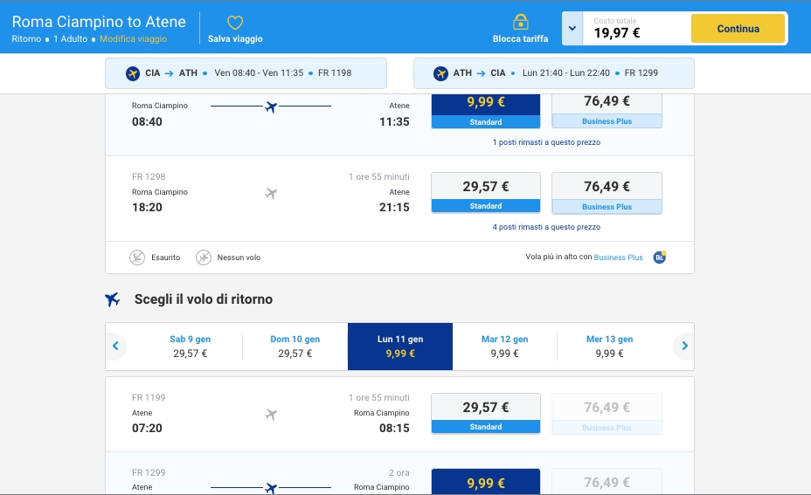Image resolution: width=811 pixels, height=495 pixels.
Task: Expand the Costo totale dropdown arrow
Action: [572, 29]
